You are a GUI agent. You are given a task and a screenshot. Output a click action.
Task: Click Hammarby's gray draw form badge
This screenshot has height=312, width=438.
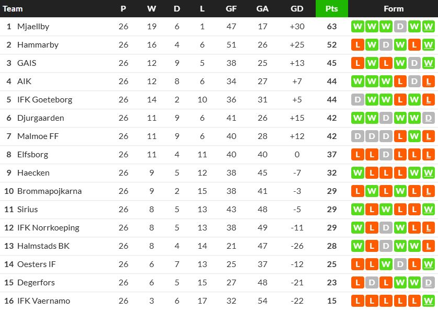pyautogui.click(x=386, y=45)
